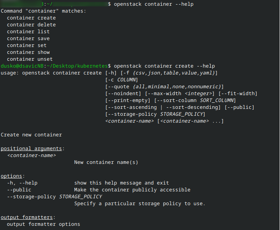Viewport: 280px width, 230px height.
Task: Click the 'output formatters' heading
Action: 27,217
